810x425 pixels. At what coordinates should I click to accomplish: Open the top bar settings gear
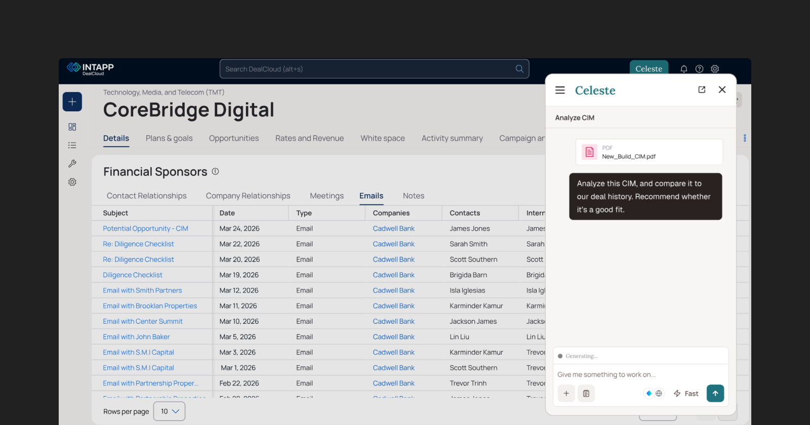click(x=715, y=69)
